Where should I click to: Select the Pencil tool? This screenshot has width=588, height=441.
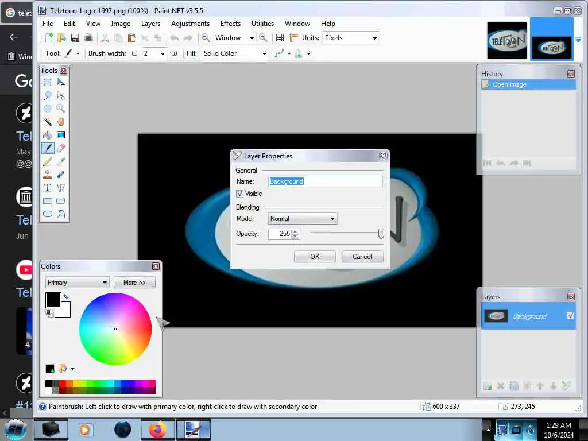[x=48, y=161]
